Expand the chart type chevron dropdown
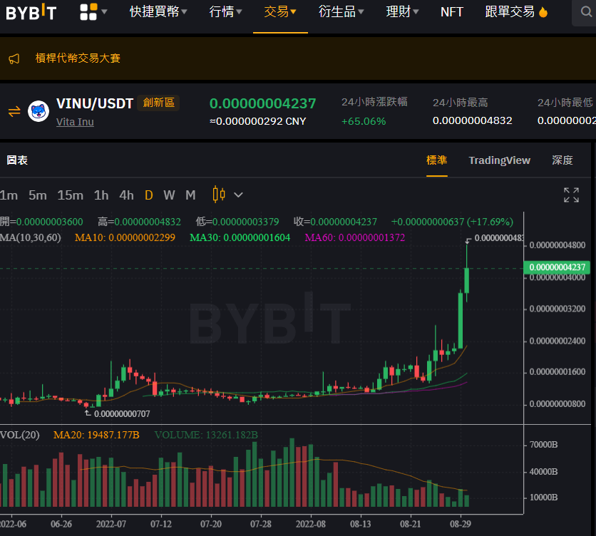 point(238,195)
